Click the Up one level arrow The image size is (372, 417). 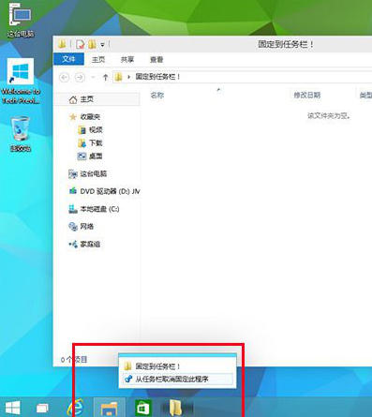tap(105, 77)
